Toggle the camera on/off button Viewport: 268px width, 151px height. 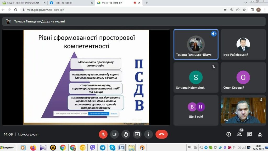(114, 134)
